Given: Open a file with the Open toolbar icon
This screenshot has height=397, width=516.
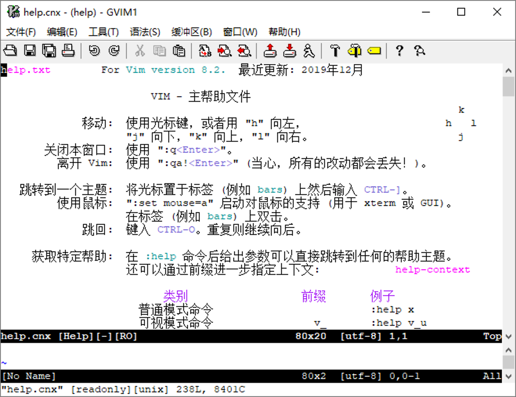Looking at the screenshot, I should (10, 51).
